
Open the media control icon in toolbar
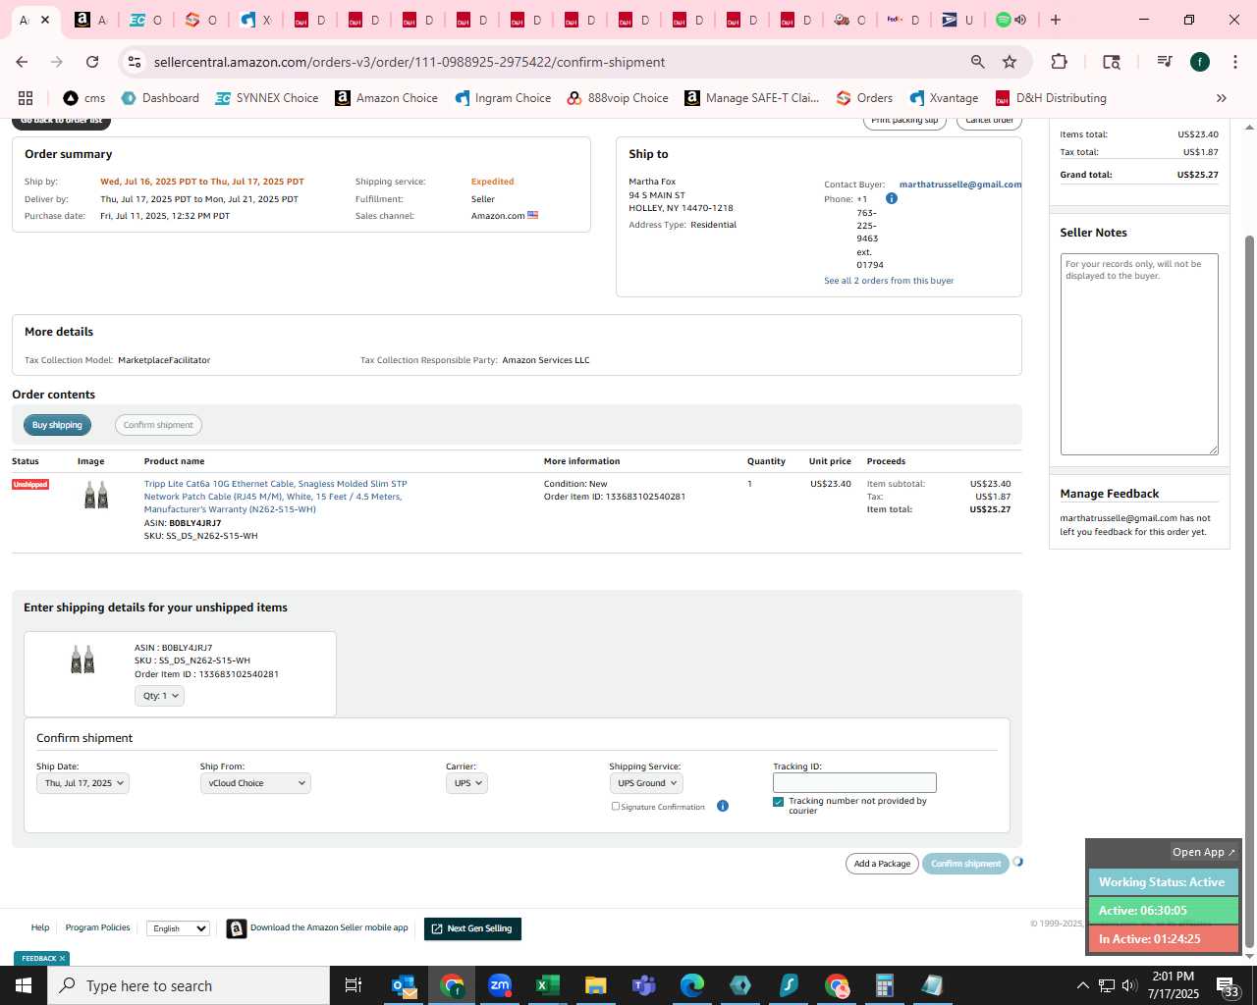coord(1165,62)
